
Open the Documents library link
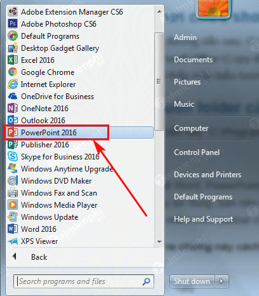click(x=193, y=60)
